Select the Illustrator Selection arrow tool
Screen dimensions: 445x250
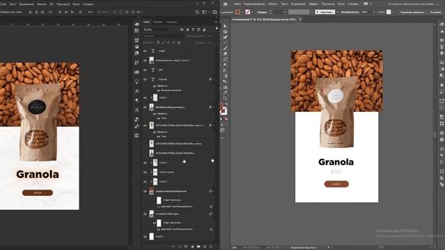pyautogui.click(x=225, y=26)
